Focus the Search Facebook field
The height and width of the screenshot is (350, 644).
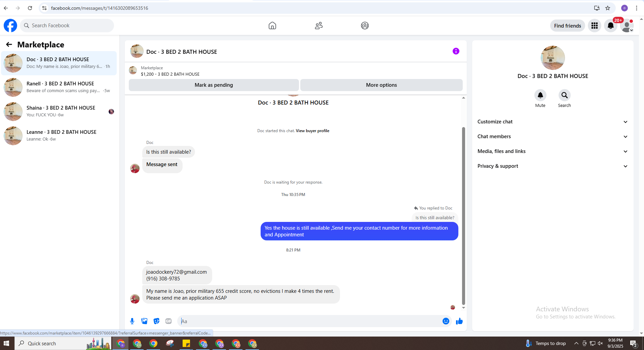pos(67,26)
